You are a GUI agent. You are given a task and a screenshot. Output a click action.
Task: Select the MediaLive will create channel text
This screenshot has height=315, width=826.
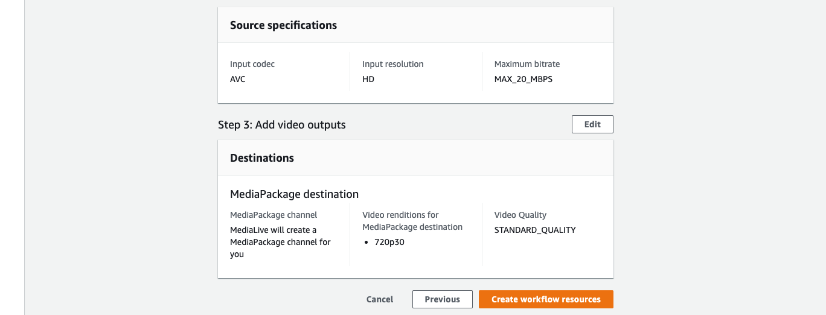281,242
